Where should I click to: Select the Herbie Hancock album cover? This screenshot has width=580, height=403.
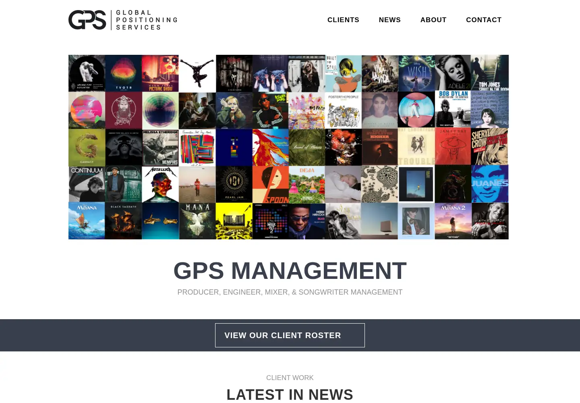307,221
